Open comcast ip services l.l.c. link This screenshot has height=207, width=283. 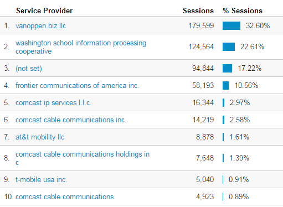(x=53, y=103)
